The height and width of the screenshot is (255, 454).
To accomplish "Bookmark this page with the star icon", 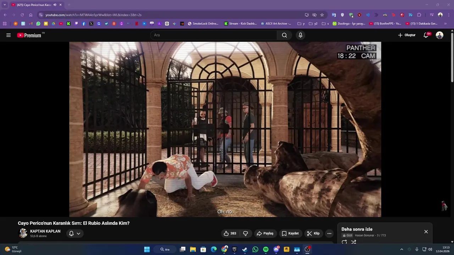I will coord(322,15).
